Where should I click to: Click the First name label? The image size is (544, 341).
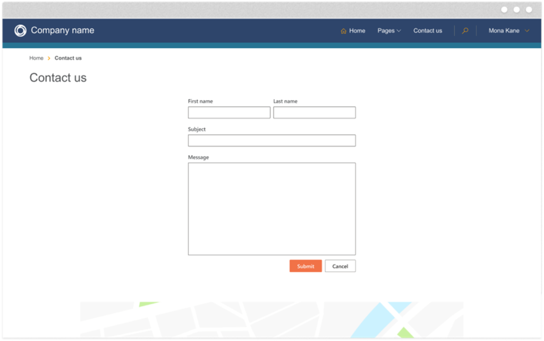[x=200, y=101]
